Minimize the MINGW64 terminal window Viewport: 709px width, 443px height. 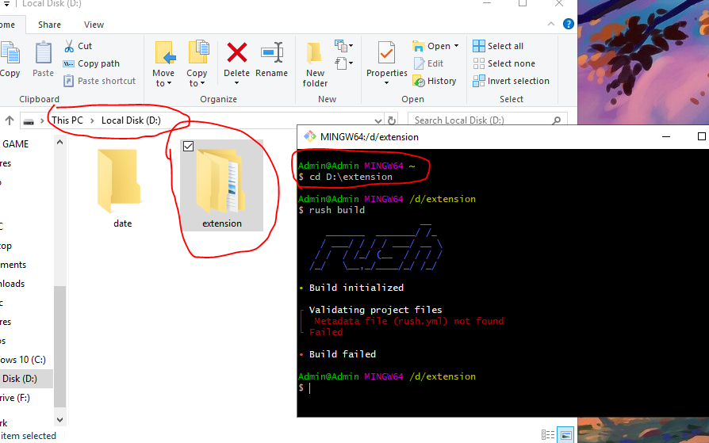tap(666, 136)
